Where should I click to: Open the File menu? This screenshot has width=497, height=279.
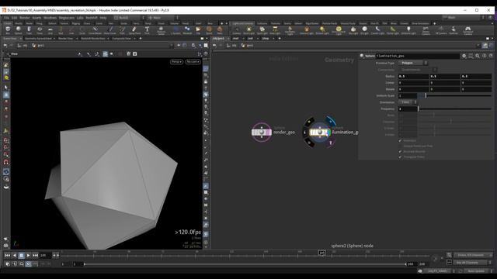point(6,18)
